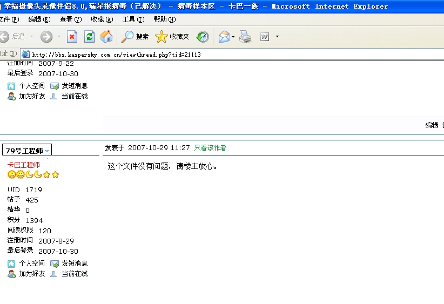Click the 编辑 link on upper post

point(432,125)
